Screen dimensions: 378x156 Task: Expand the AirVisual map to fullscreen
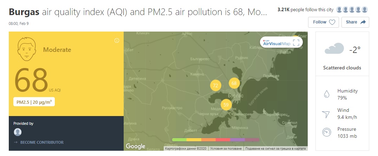(x=296, y=43)
